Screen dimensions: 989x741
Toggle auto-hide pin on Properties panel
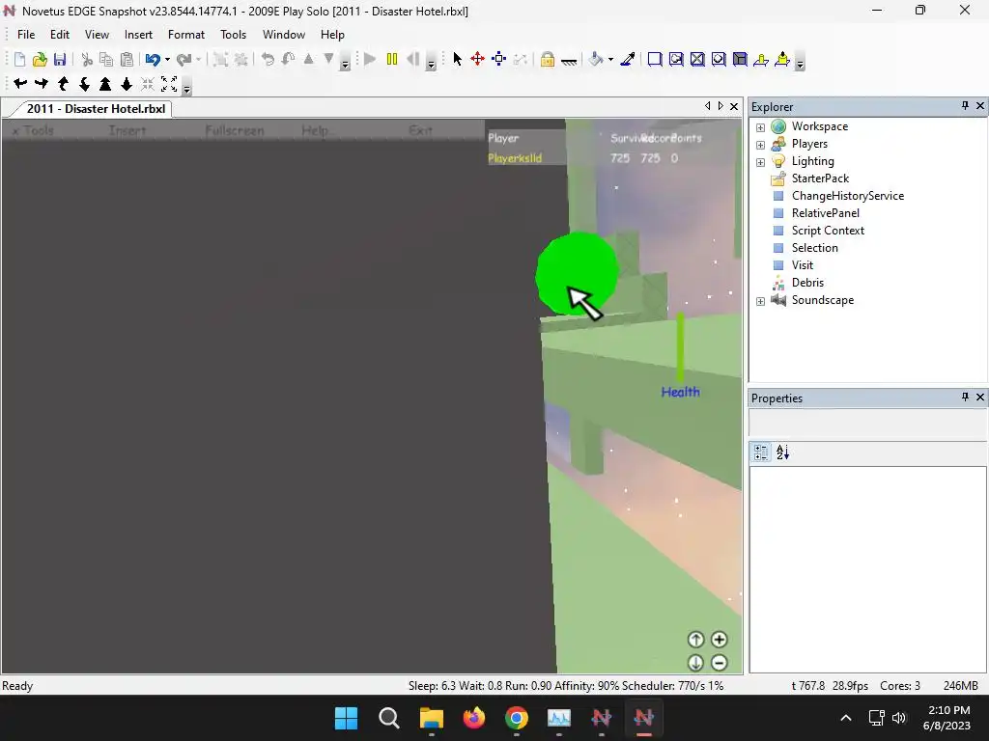(x=965, y=397)
